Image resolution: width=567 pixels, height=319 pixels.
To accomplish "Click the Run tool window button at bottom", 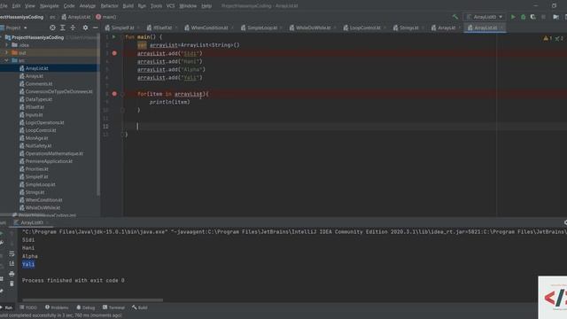I will (x=6, y=307).
